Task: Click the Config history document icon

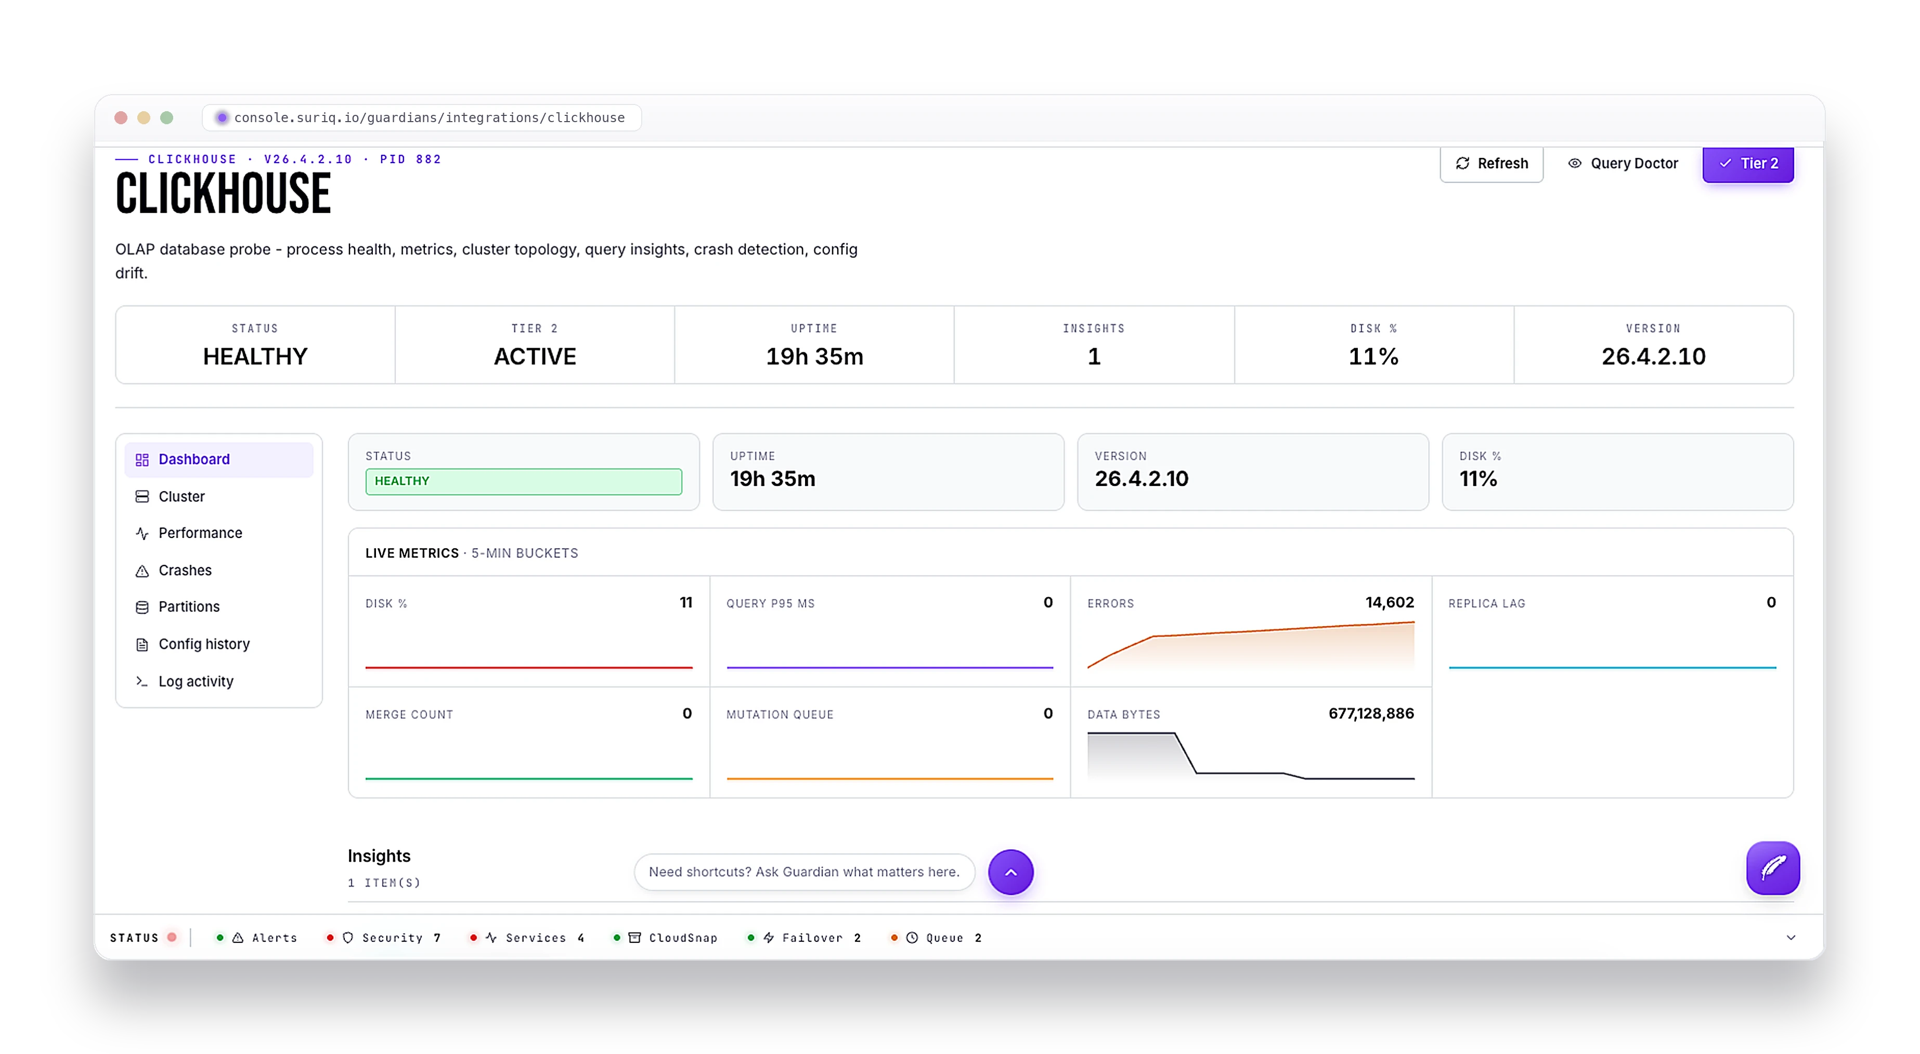Action: pyautogui.click(x=141, y=645)
